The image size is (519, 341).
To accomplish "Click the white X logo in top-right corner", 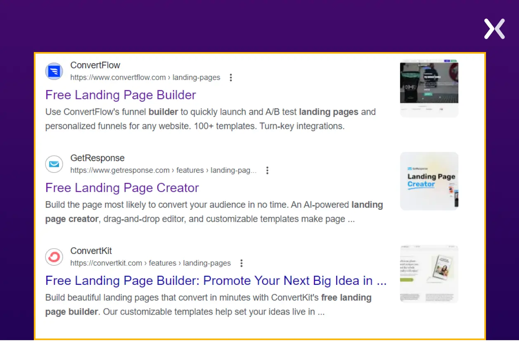I will (495, 29).
